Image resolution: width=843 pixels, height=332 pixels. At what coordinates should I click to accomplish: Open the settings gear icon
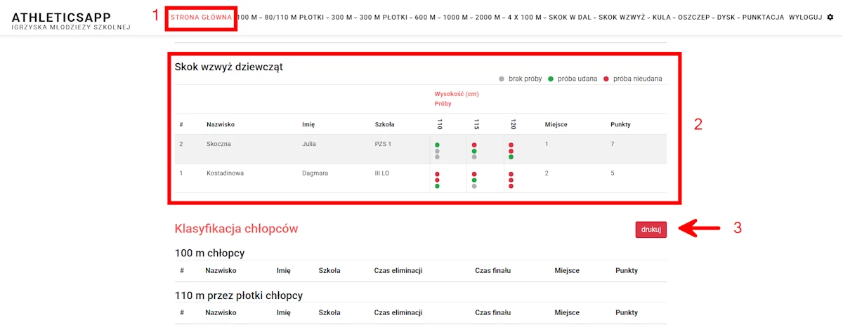tap(830, 17)
